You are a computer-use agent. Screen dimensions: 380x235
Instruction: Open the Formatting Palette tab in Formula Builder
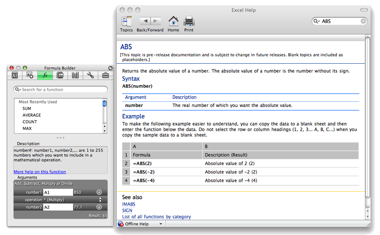[15, 75]
